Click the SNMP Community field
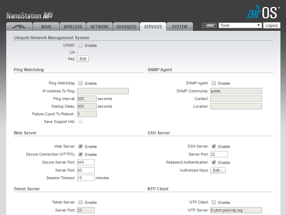The width and height of the screenshot is (286, 215). (236, 91)
